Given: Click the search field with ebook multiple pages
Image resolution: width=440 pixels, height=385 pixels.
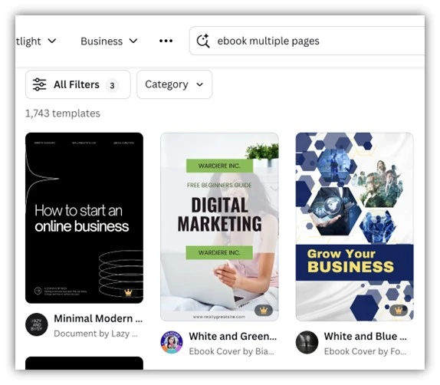Looking at the screenshot, I should (307, 41).
